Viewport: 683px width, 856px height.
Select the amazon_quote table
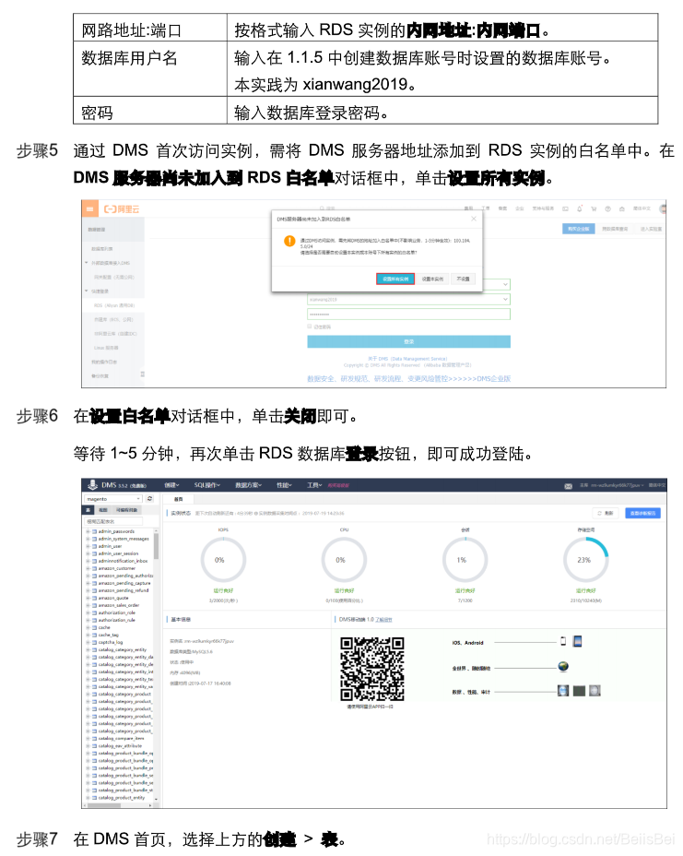pos(113,598)
